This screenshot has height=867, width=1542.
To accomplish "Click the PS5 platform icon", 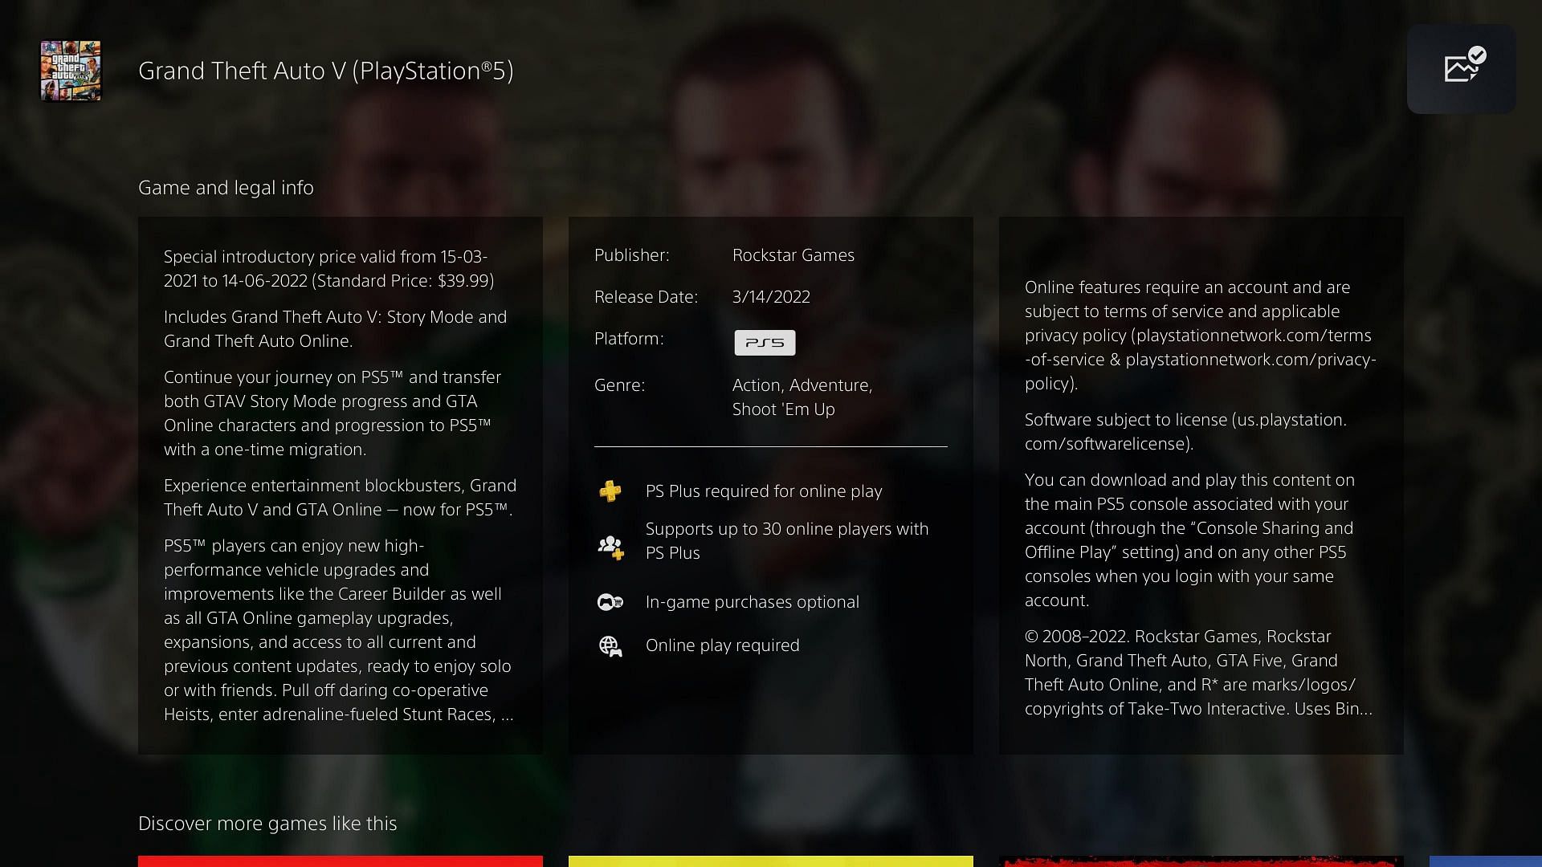I will pyautogui.click(x=764, y=341).
